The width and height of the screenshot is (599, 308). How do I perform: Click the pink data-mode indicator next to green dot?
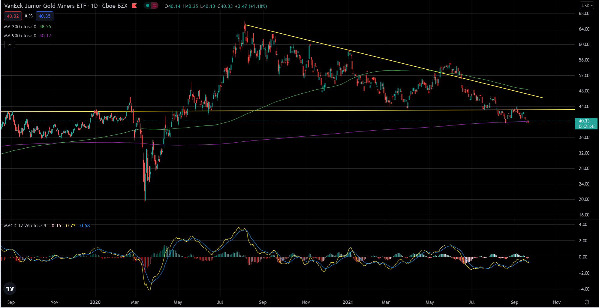point(155,6)
